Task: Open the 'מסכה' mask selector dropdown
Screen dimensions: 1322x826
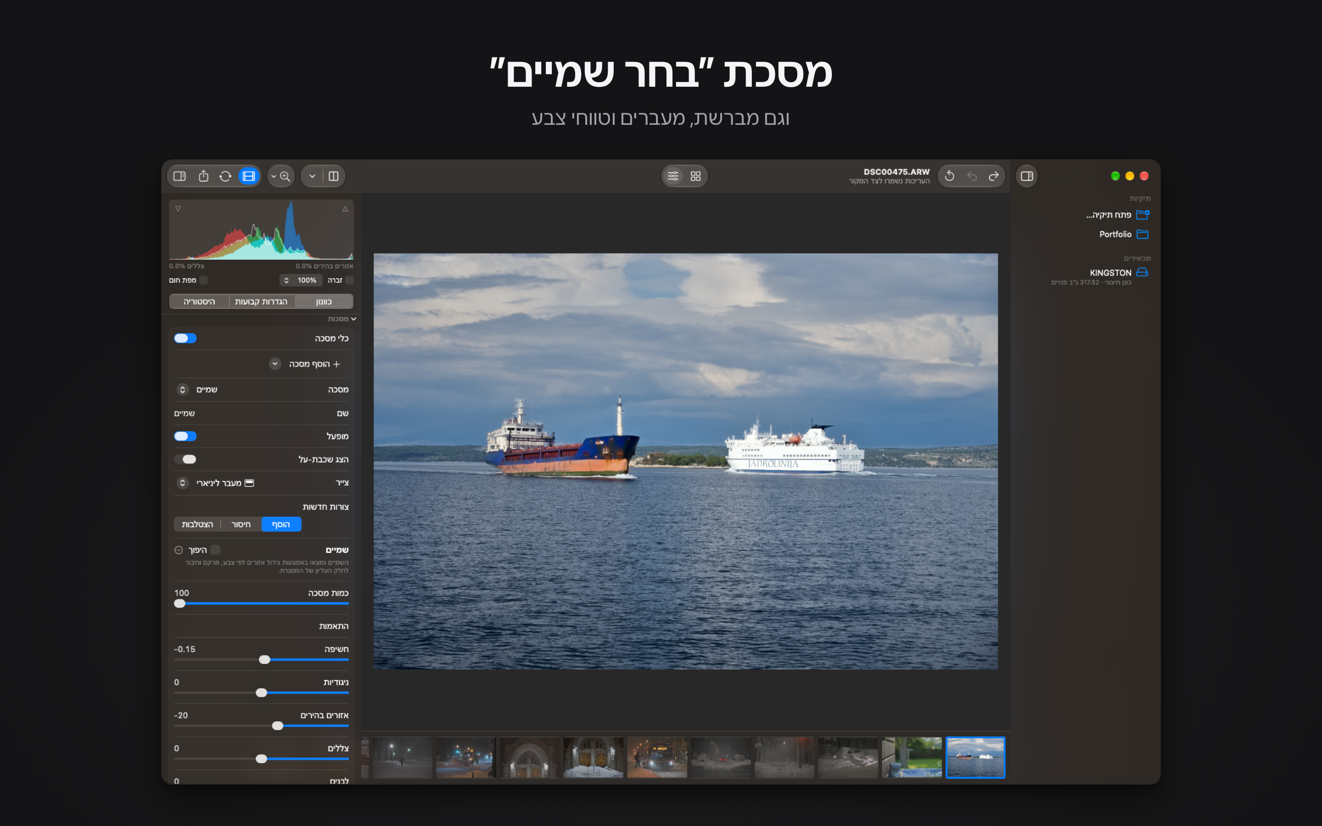Action: [182, 390]
